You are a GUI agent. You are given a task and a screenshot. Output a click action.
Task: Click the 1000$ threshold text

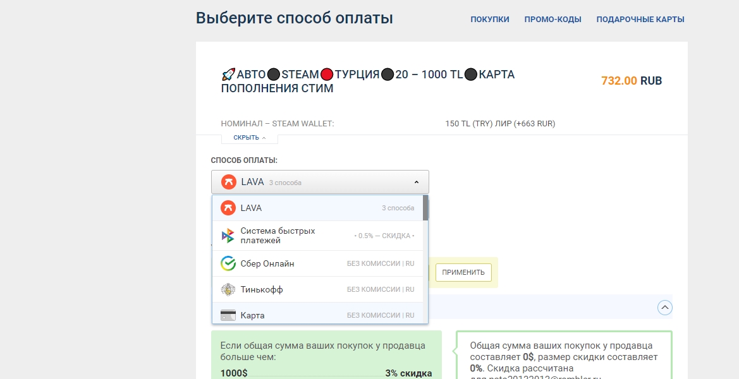click(x=234, y=373)
